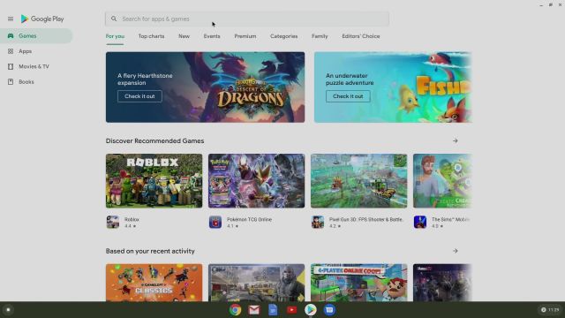Open the Fishdom banner image
The height and width of the screenshot is (318, 565).
[x=393, y=87]
